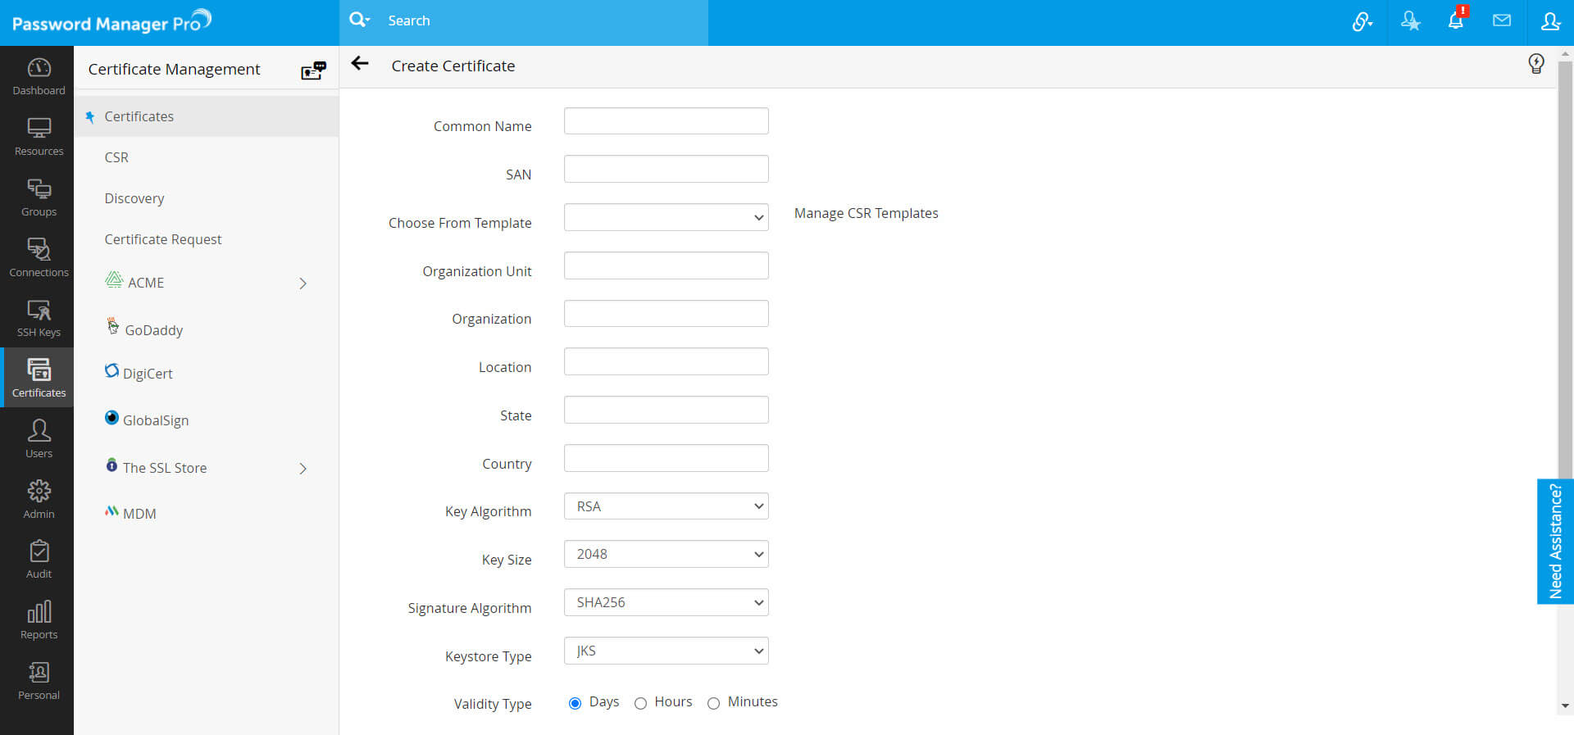Image resolution: width=1574 pixels, height=735 pixels.
Task: Click The SSL Store logo icon
Action: pyautogui.click(x=111, y=465)
